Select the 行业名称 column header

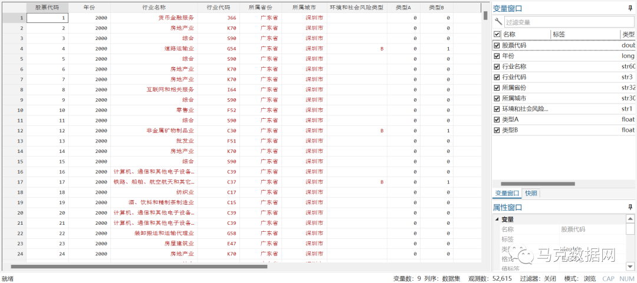click(x=153, y=8)
